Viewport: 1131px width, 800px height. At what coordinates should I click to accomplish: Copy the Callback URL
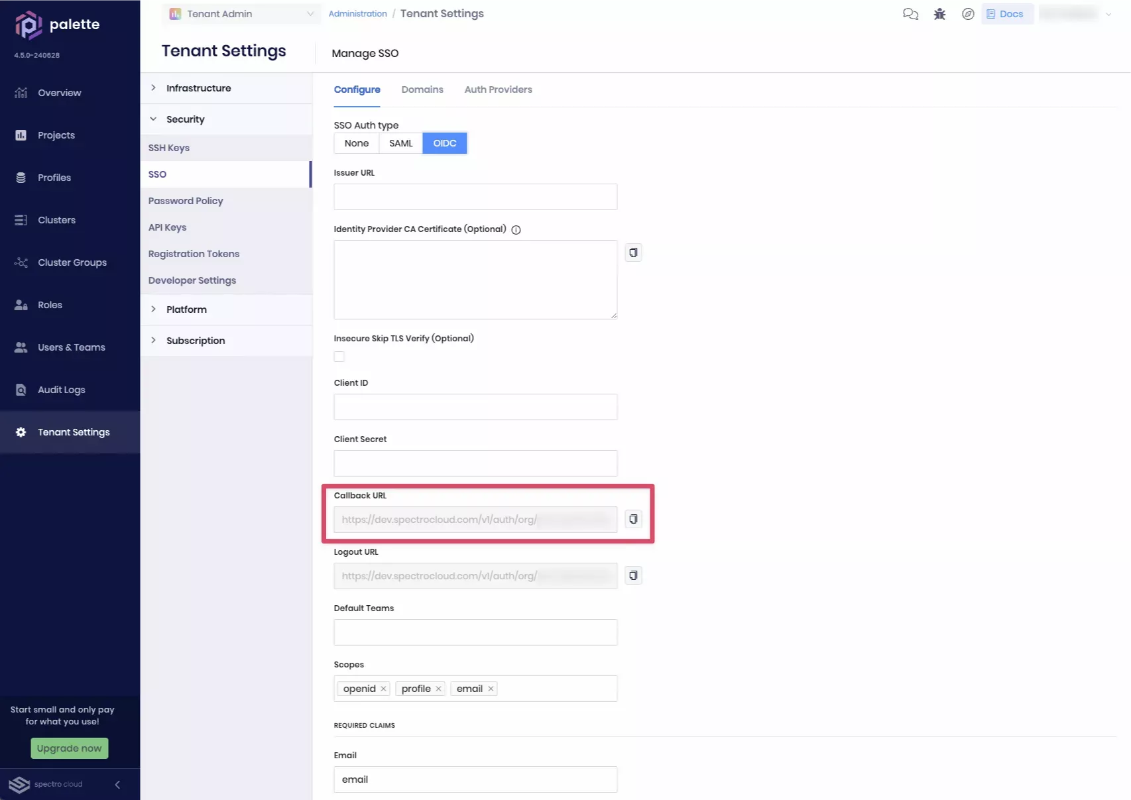(633, 519)
